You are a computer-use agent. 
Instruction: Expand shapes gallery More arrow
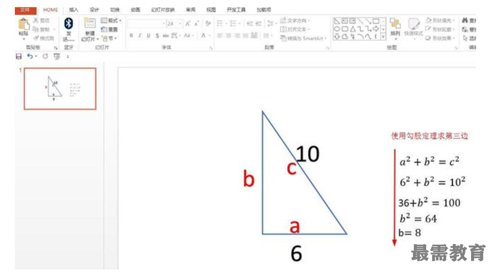tap(383, 37)
